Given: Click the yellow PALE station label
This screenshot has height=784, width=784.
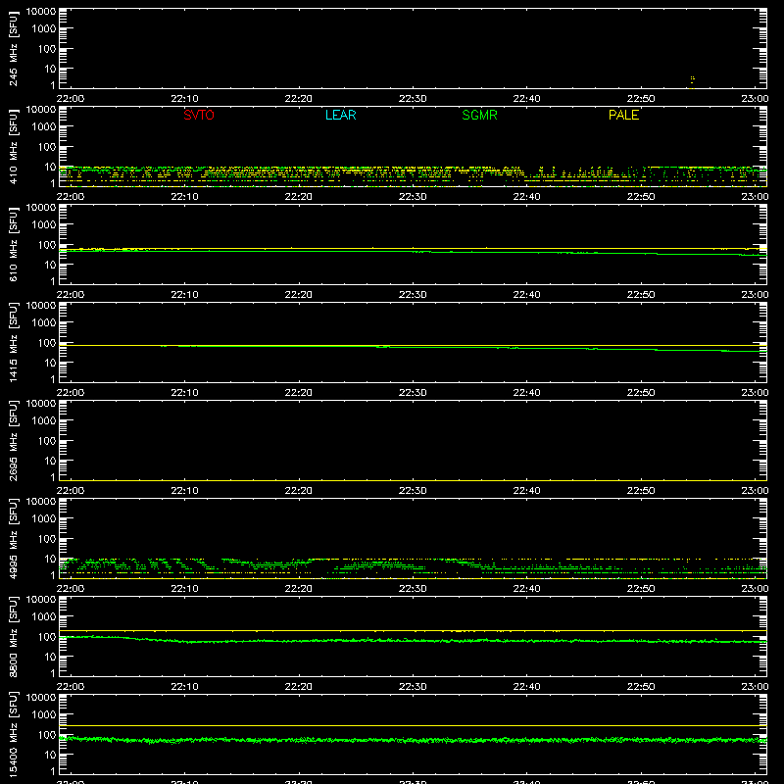Looking at the screenshot, I should point(623,115).
